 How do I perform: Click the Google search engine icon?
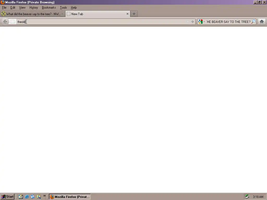click(201, 22)
